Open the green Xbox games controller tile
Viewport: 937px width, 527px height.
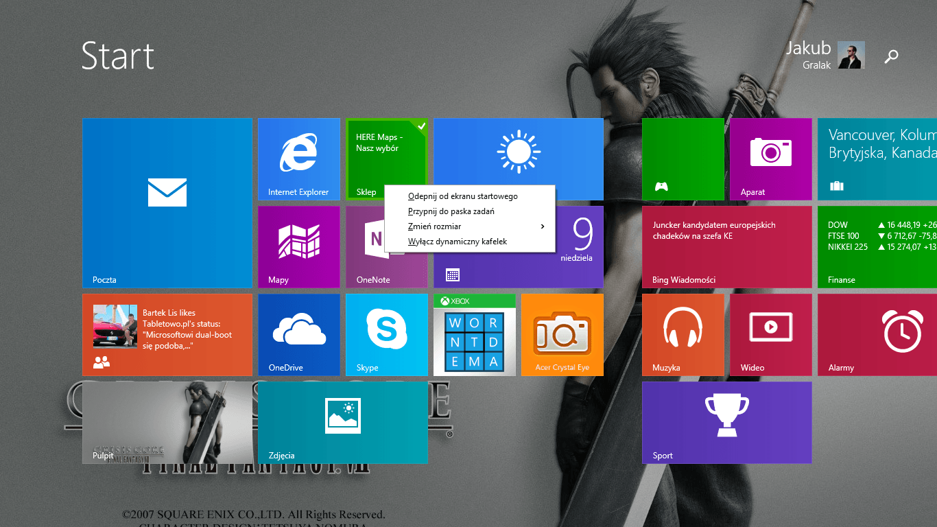[683, 159]
